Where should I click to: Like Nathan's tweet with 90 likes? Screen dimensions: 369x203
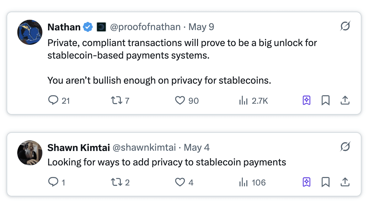point(180,100)
